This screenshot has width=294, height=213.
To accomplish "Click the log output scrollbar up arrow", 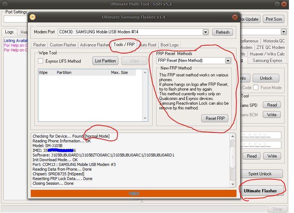I will click(233, 136).
